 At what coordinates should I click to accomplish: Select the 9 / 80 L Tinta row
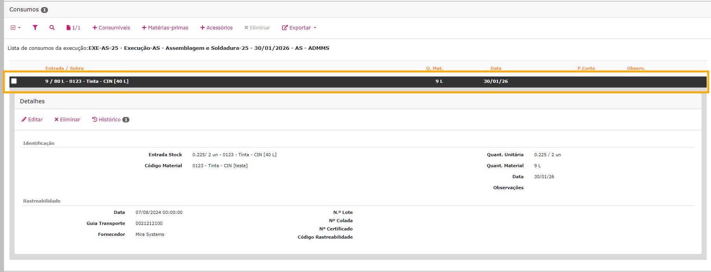pos(236,81)
